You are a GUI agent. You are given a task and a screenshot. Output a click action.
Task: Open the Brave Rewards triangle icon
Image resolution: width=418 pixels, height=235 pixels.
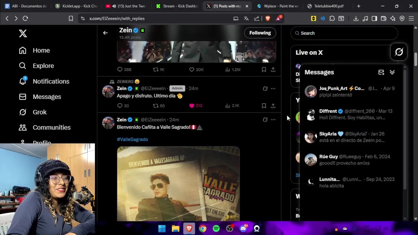click(x=278, y=19)
